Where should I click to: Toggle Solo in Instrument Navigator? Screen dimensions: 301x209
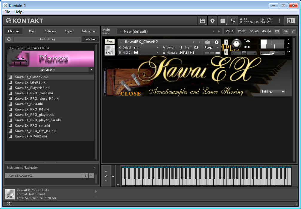point(86,175)
